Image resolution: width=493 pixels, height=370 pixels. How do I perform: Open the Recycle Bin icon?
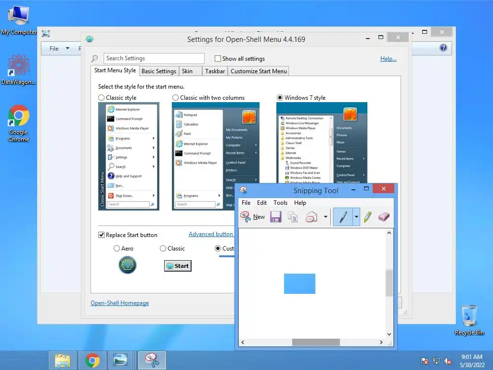point(469,320)
